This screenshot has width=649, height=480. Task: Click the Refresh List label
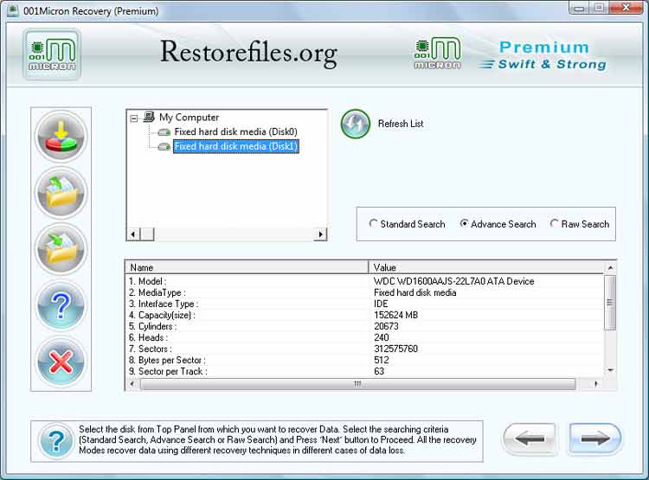tap(401, 124)
